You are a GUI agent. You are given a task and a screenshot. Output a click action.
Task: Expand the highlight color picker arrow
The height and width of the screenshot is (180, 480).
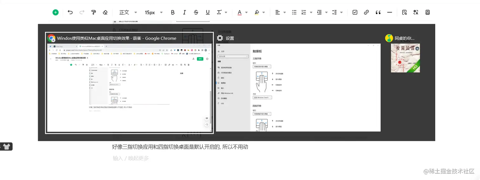pyautogui.click(x=264, y=12)
